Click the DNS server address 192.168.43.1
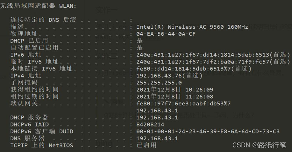Image resolution: width=292 pixels, height=152 pixels. point(157,138)
